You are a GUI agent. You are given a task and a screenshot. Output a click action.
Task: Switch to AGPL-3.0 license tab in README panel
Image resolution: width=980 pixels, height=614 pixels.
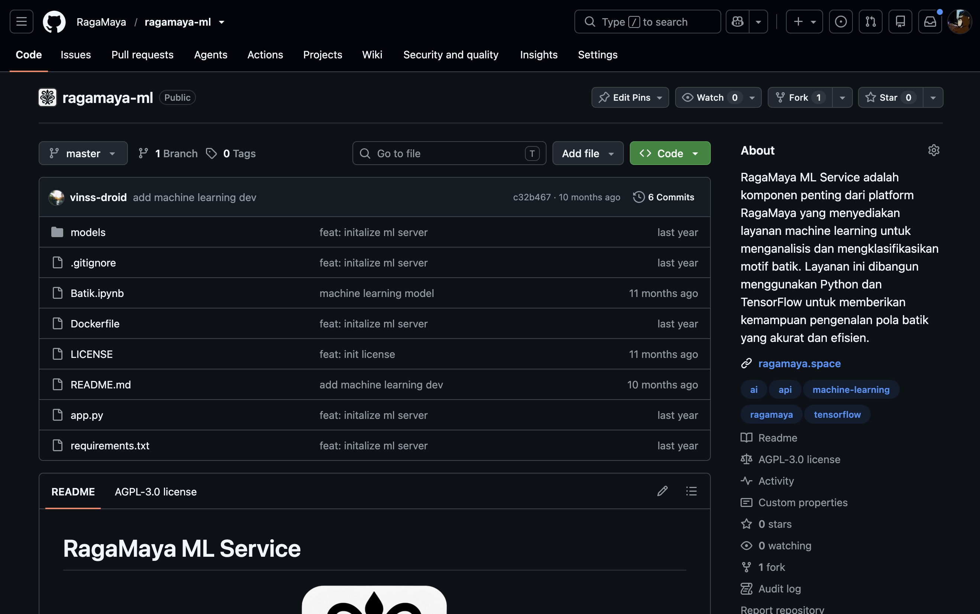[155, 491]
